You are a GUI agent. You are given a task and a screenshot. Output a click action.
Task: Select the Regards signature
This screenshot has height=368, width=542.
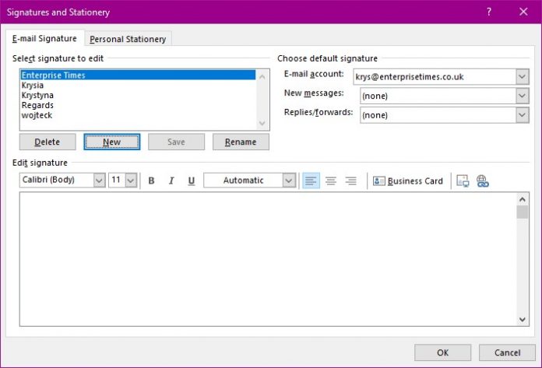(x=138, y=105)
